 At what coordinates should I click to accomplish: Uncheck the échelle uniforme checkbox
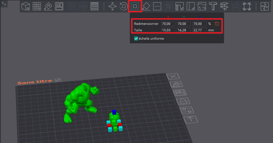click(136, 39)
